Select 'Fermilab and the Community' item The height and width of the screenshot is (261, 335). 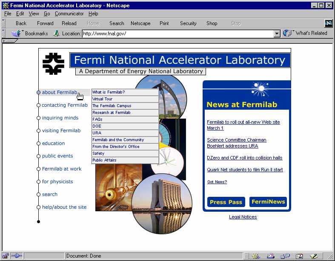[125, 140]
